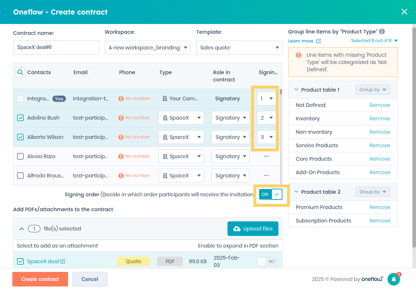Remove the Not Defined group
The height and width of the screenshot is (289, 416).
380,105
